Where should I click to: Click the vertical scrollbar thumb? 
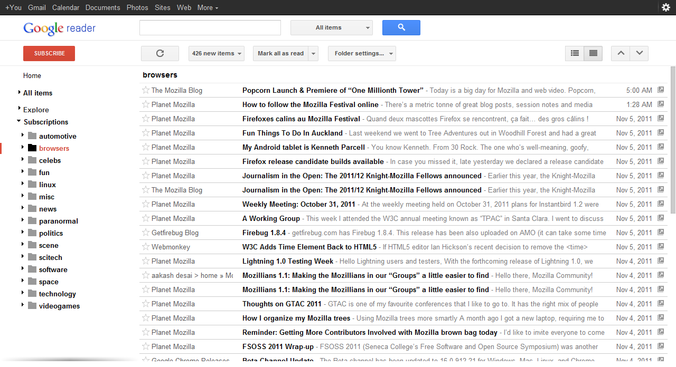click(673, 140)
